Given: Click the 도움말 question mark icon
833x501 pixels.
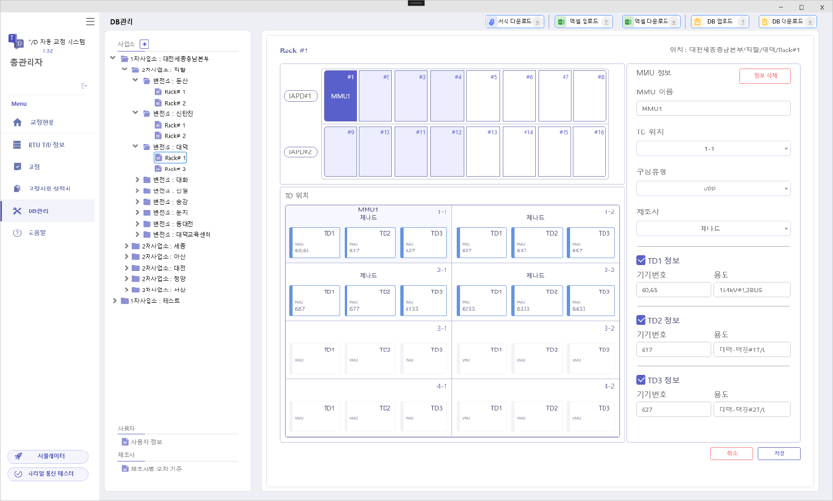Looking at the screenshot, I should 17,233.
